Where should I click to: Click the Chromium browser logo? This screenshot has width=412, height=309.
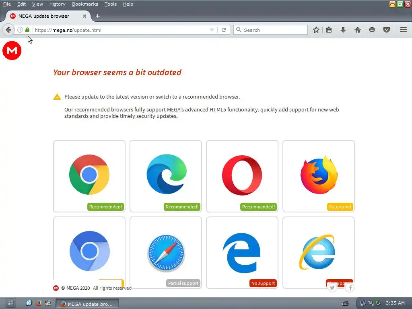tap(90, 251)
